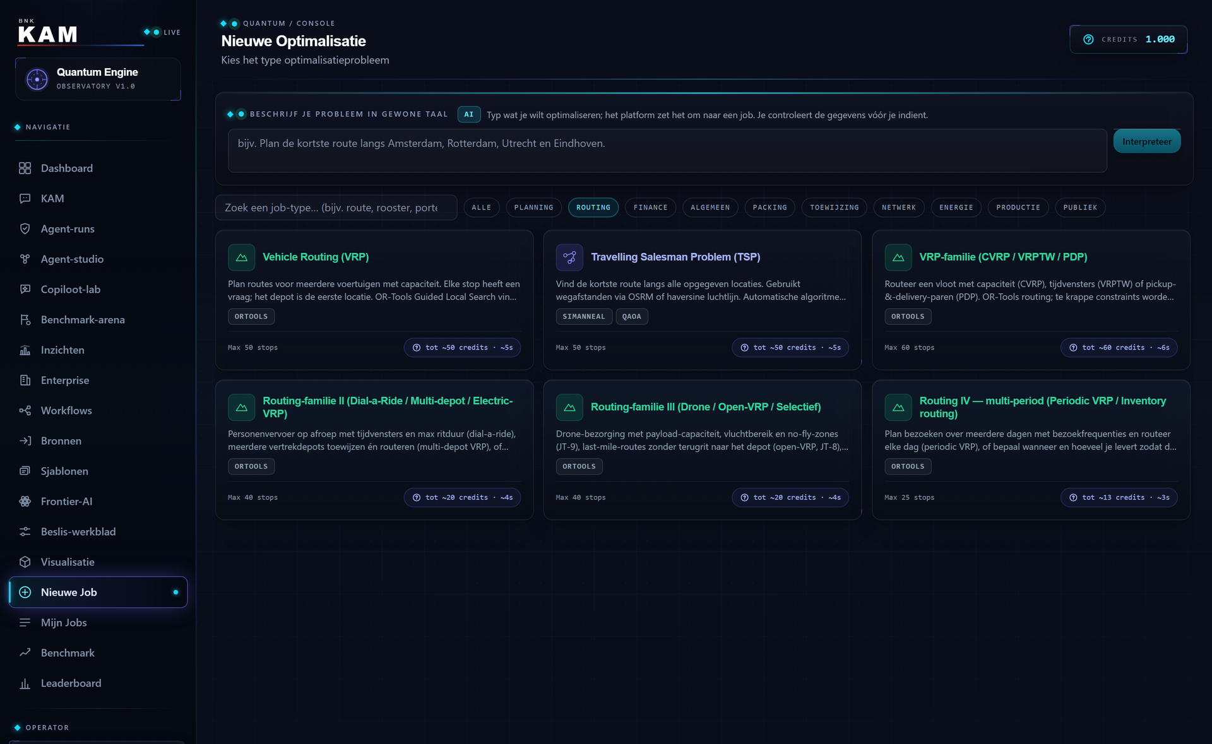Open the Vehicle Routing (VRP) card title
Viewport: 1212px width, 744px height.
point(316,257)
